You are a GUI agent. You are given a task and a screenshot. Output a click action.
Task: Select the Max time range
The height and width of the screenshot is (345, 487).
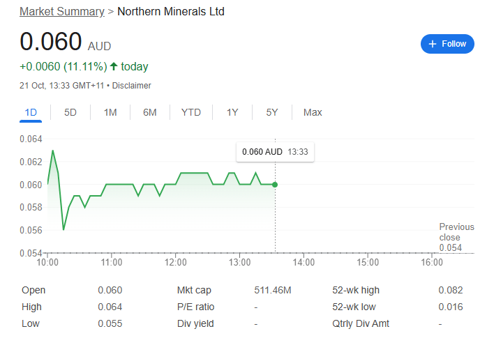click(313, 112)
